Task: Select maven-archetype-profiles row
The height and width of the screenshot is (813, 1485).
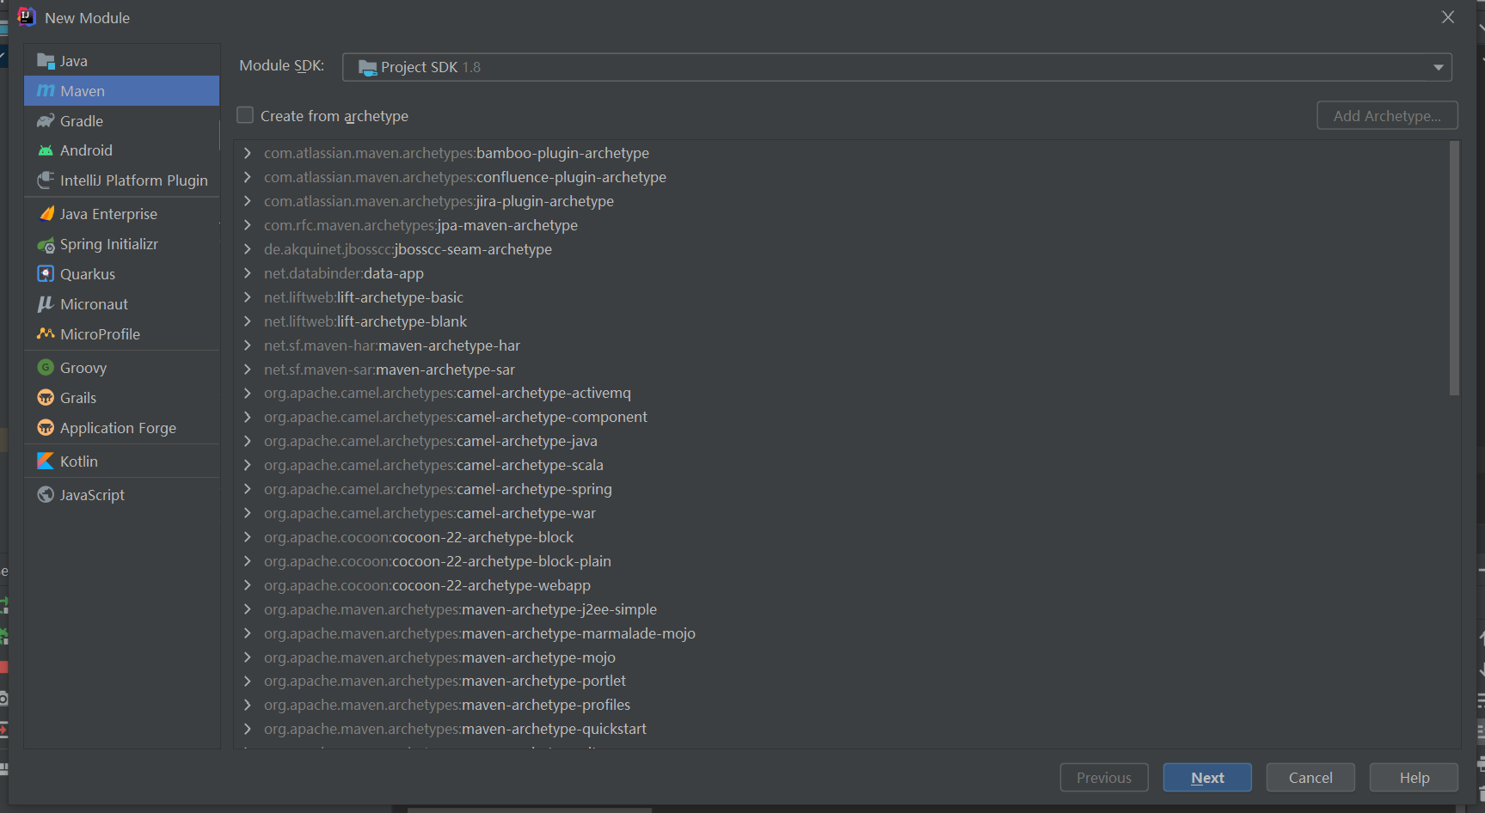Action: [x=841, y=705]
